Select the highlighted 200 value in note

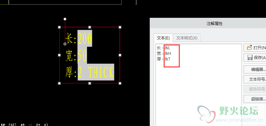85,38
